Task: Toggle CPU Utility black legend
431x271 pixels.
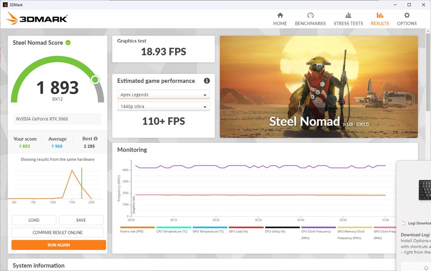Action: [x=282, y=230]
